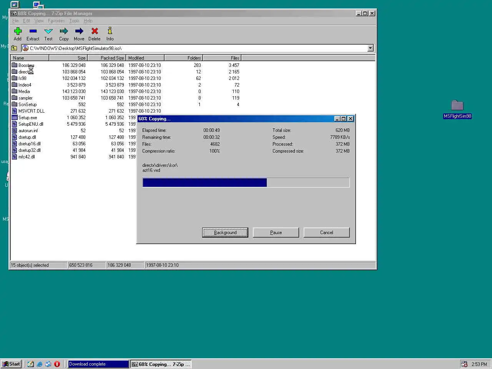Viewport: 492px width, 369px height.
Task: Click the 60% Copying 7-Zip taskbar button
Action: [x=161, y=364]
